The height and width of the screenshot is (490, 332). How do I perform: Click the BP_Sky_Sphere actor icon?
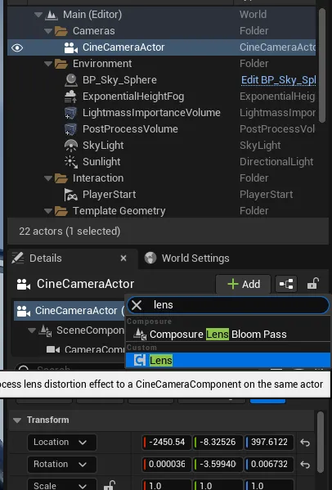point(71,80)
